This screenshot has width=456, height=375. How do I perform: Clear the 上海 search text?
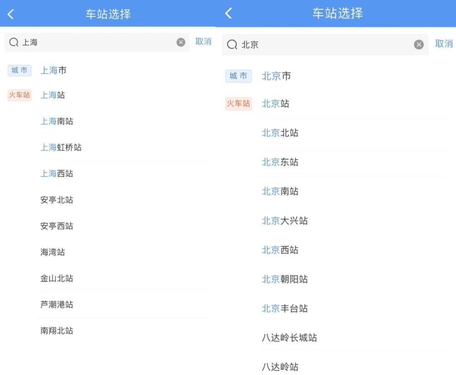coord(181,42)
